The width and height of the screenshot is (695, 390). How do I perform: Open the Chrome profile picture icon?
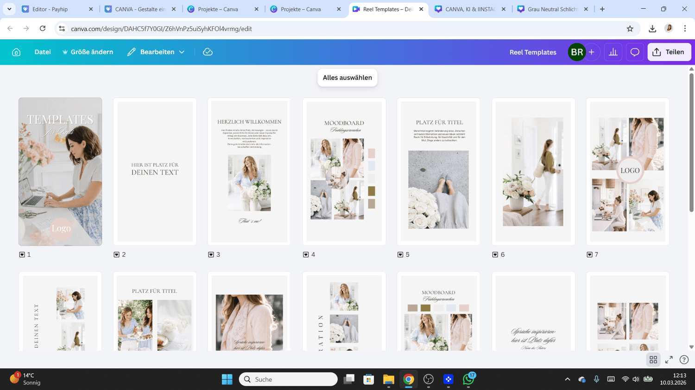(x=669, y=29)
